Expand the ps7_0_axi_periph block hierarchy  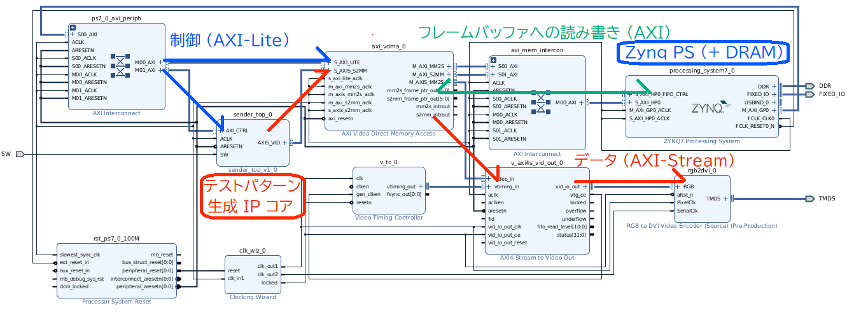point(73,28)
